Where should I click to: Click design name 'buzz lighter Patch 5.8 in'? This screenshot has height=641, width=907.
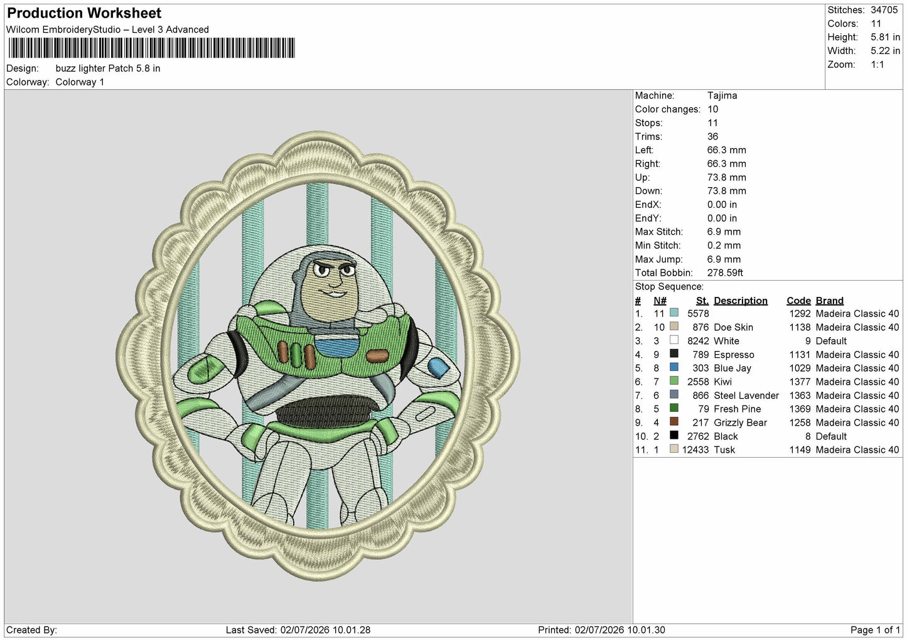click(108, 68)
